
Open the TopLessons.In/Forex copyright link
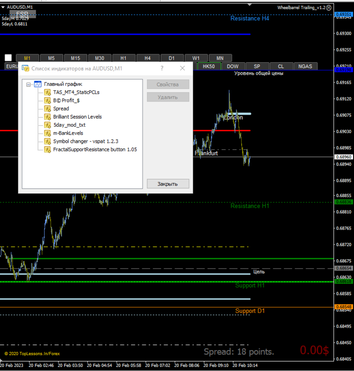[x=32, y=354]
